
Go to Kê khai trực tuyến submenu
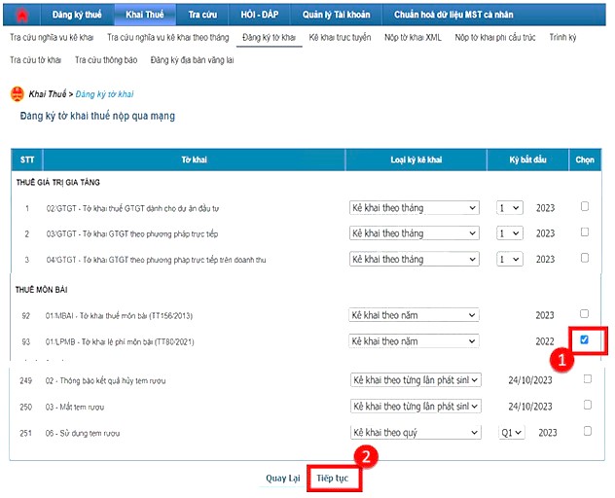(x=340, y=37)
